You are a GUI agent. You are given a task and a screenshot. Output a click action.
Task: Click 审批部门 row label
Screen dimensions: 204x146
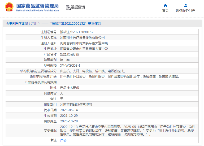point(50,105)
